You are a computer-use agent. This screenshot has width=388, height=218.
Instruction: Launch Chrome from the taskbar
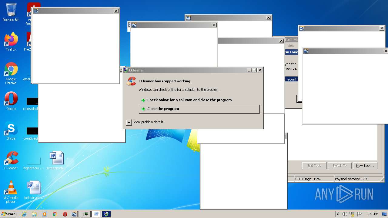click(x=55, y=214)
